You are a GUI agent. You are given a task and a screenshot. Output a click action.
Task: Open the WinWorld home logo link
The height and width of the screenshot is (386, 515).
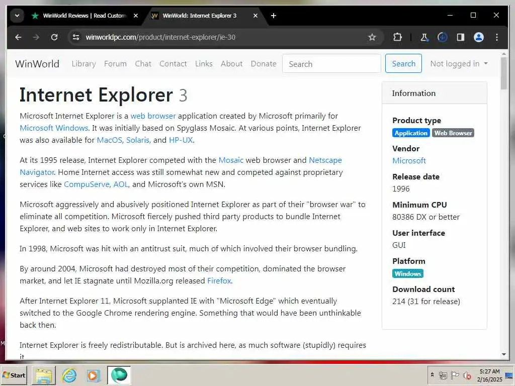37,64
